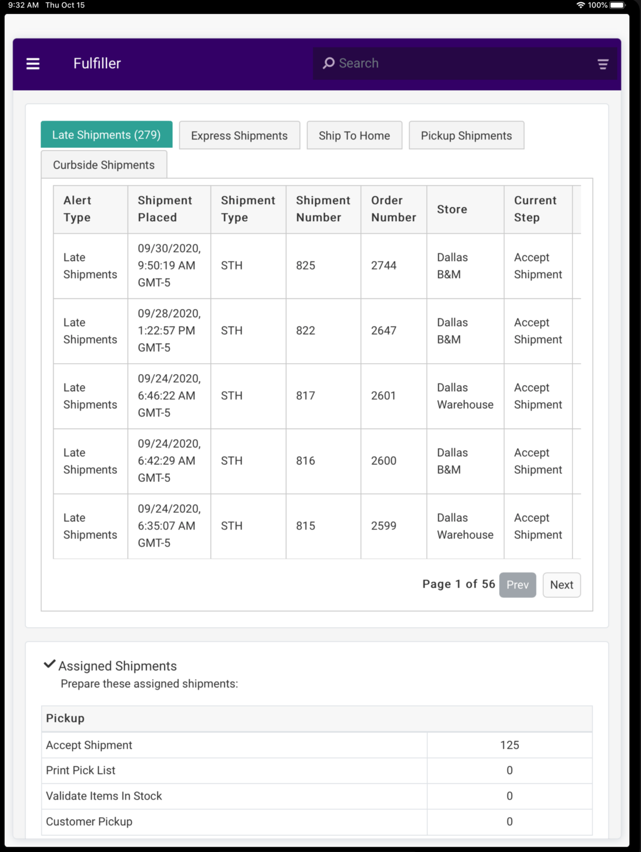Click the Store column header
This screenshot has width=641, height=852.
point(465,209)
